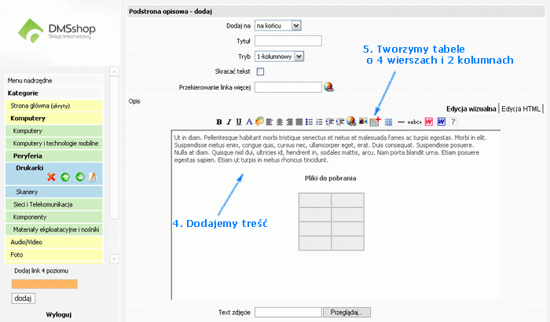Click the 'dodaj' button
This screenshot has height=322, width=550.
coord(23,298)
